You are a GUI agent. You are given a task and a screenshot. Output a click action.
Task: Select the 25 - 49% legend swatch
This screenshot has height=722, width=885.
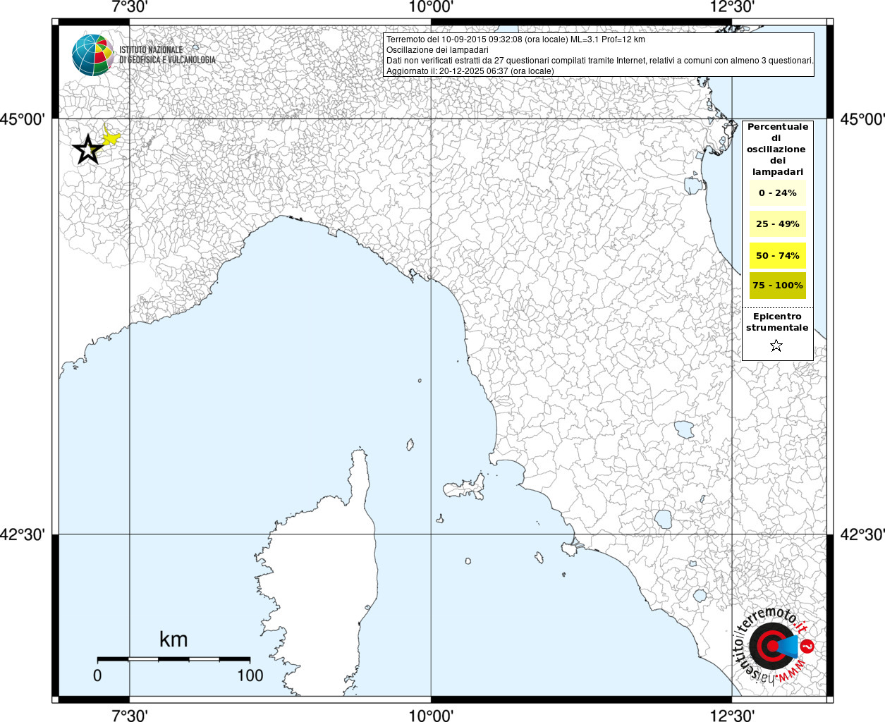click(777, 224)
